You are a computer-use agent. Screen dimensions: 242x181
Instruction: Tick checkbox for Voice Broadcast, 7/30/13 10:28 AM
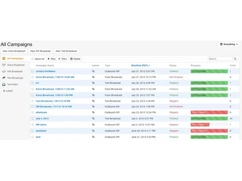pyautogui.click(x=32, y=77)
